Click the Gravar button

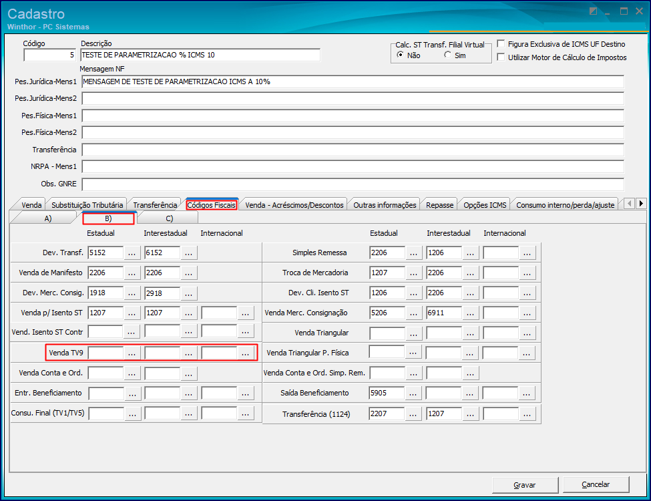click(x=525, y=485)
